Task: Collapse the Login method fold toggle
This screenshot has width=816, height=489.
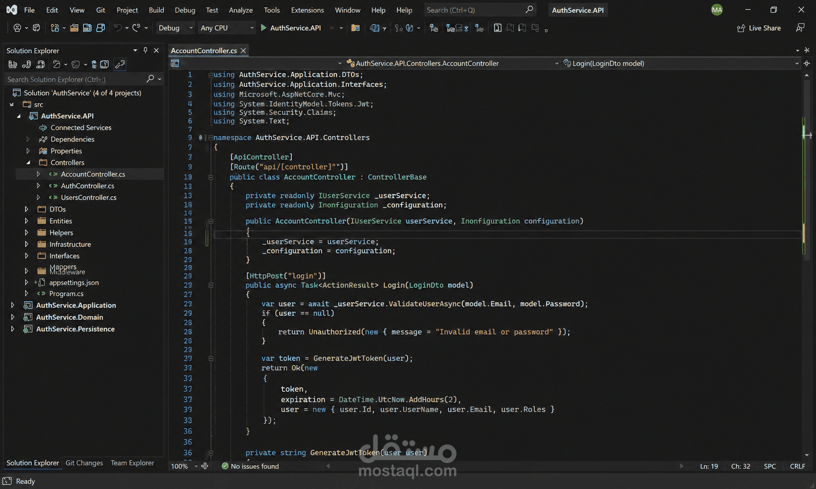Action: click(211, 285)
